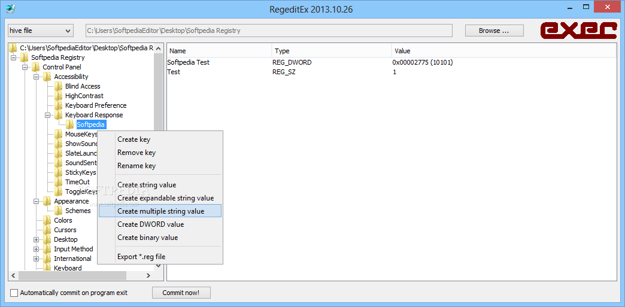This screenshot has height=307, width=625.
Task: Choose Export *.reg file menu entry
Action: click(160, 257)
